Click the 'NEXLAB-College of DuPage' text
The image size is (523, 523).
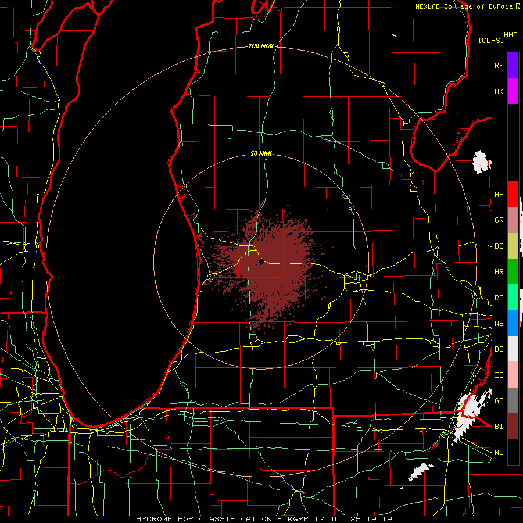(x=464, y=6)
